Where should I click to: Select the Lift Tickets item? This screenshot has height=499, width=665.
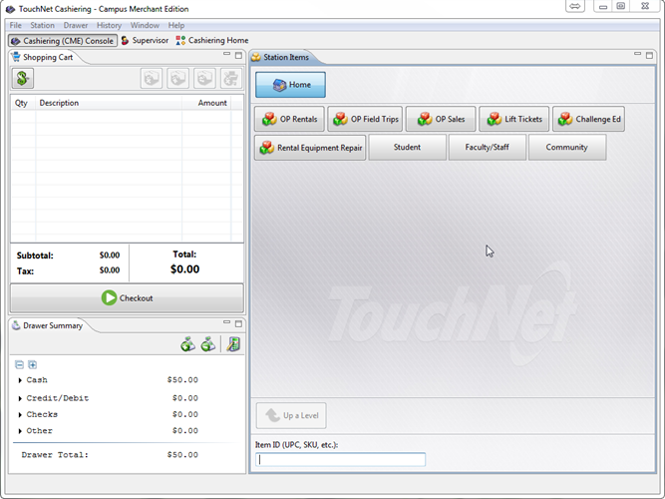click(513, 120)
